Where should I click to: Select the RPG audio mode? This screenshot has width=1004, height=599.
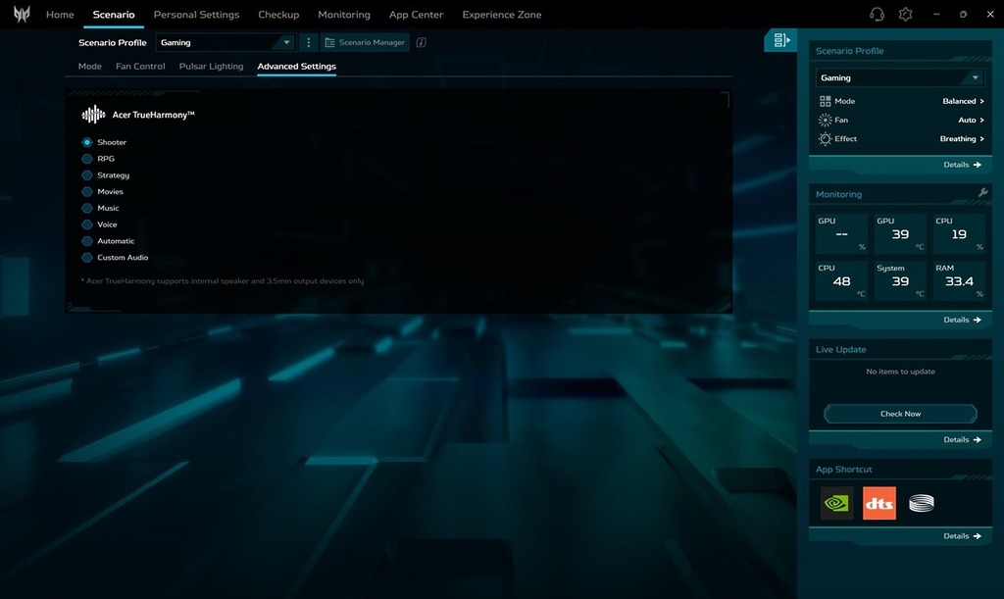point(99,159)
